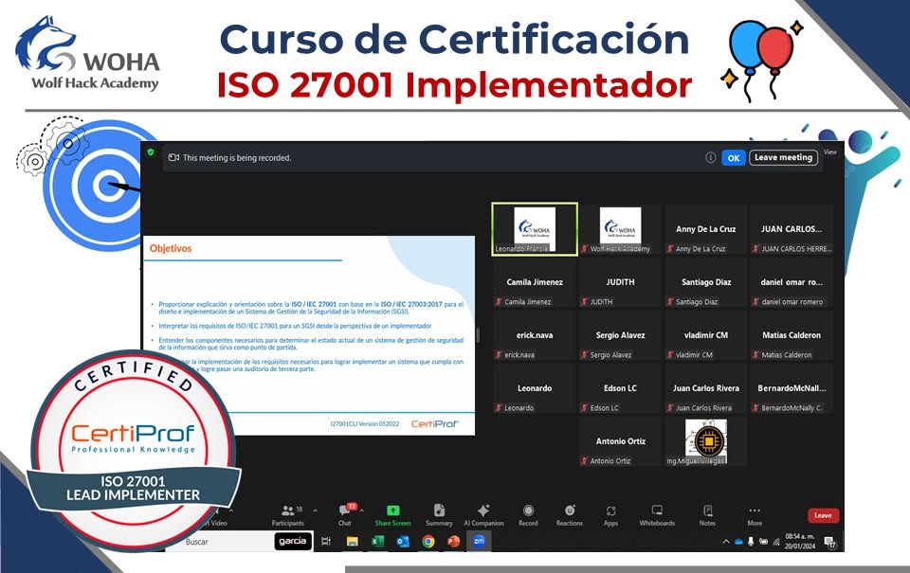Screen dimensions: 910x573
Task: Select Santiago Diaz's tile
Action: coord(705,283)
